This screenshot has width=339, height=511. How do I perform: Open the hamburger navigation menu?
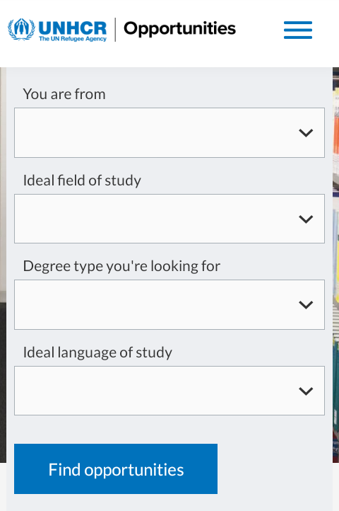tap(297, 30)
